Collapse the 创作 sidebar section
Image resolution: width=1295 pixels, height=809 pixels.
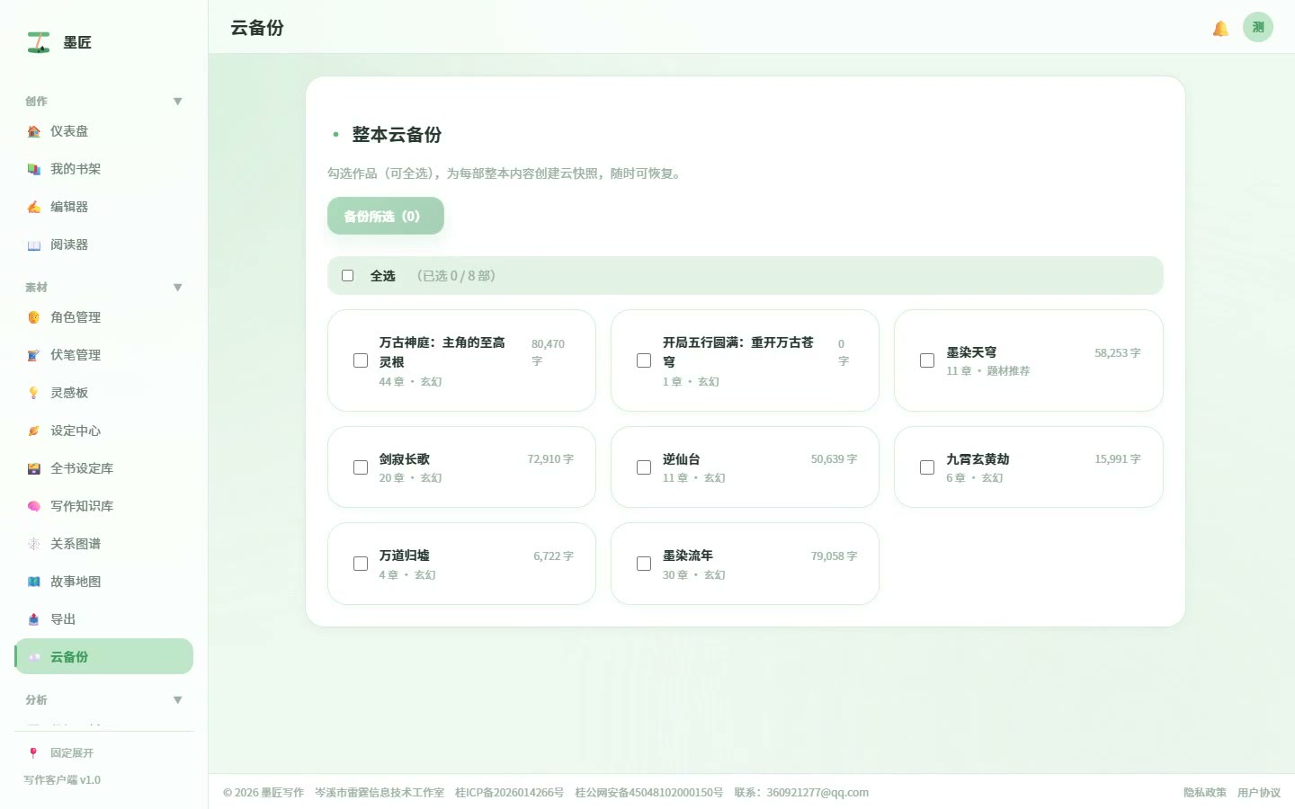click(178, 102)
